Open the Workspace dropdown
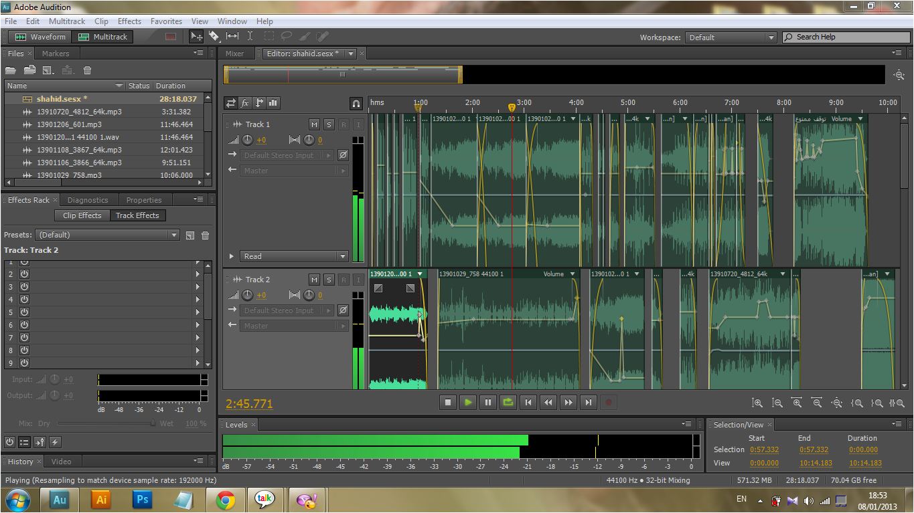914x513 pixels. 730,37
